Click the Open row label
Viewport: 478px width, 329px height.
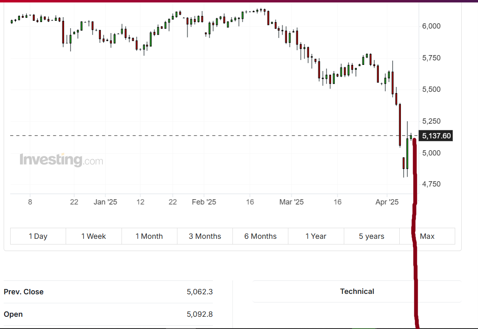click(13, 314)
